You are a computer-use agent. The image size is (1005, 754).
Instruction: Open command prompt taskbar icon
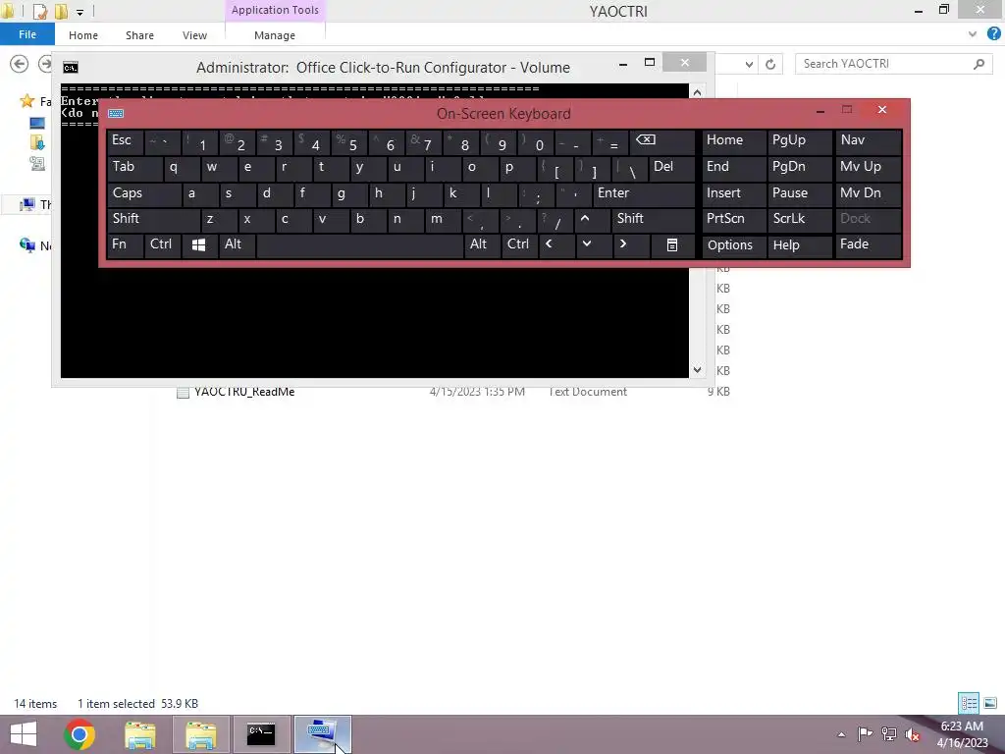tap(261, 734)
